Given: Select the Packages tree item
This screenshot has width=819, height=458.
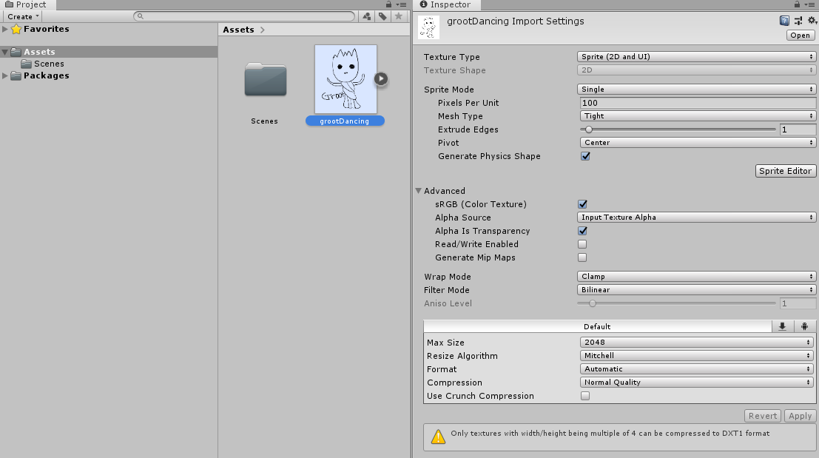Looking at the screenshot, I should (46, 75).
